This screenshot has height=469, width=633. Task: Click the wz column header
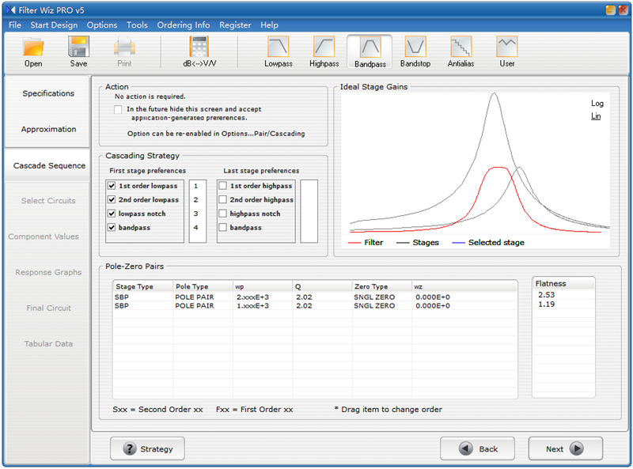pyautogui.click(x=464, y=286)
